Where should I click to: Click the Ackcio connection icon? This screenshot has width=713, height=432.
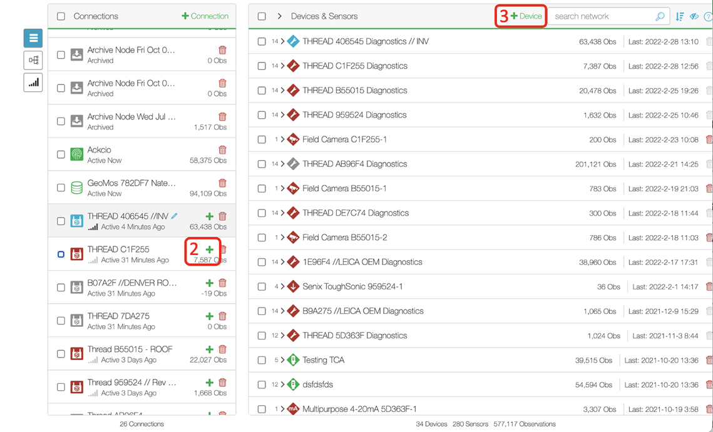point(77,154)
